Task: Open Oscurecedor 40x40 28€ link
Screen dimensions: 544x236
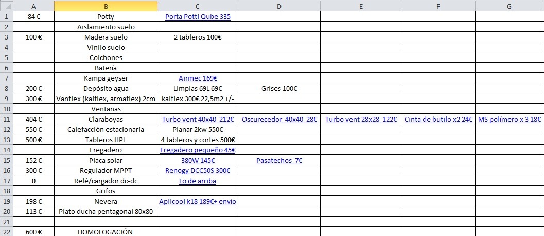Action: [279, 120]
